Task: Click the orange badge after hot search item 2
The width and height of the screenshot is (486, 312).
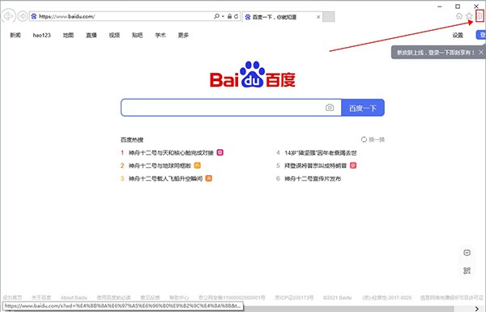Action: point(197,165)
